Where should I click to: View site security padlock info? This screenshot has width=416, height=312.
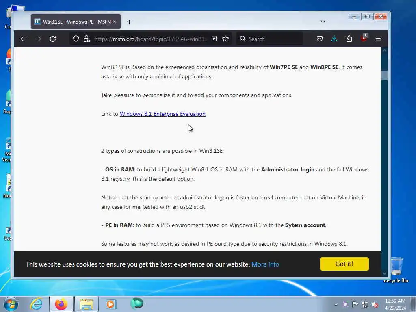[x=87, y=39]
